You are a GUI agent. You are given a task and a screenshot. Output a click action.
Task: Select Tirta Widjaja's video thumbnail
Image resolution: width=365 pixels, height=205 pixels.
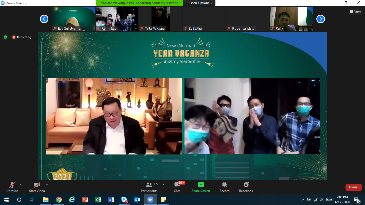161,19
